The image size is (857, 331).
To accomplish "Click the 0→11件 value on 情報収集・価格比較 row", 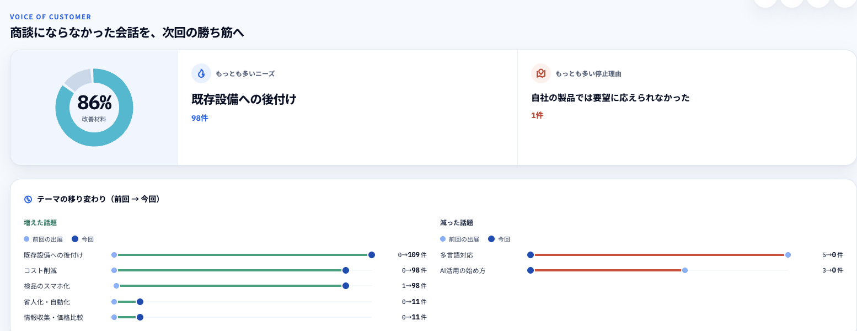I will coord(414,317).
